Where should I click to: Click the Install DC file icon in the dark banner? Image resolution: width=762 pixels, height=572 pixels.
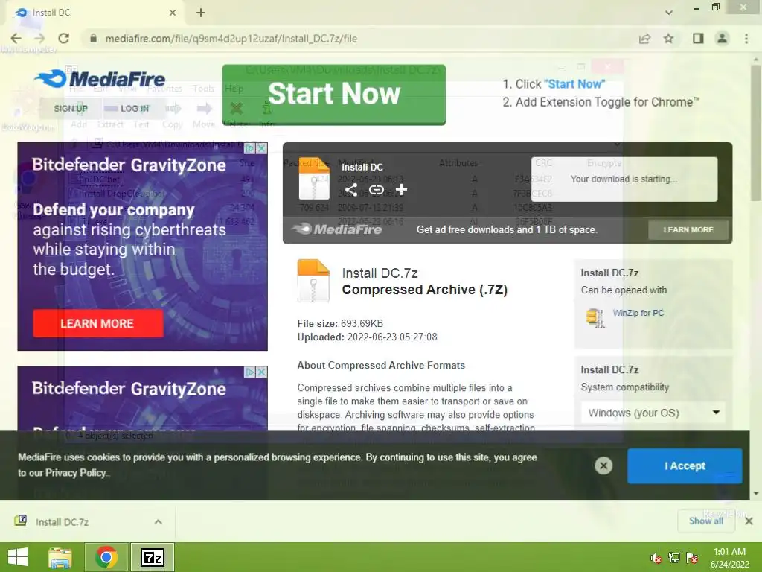pyautogui.click(x=314, y=179)
